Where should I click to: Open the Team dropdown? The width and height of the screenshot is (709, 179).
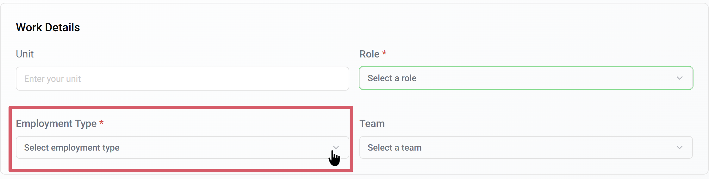tap(525, 147)
